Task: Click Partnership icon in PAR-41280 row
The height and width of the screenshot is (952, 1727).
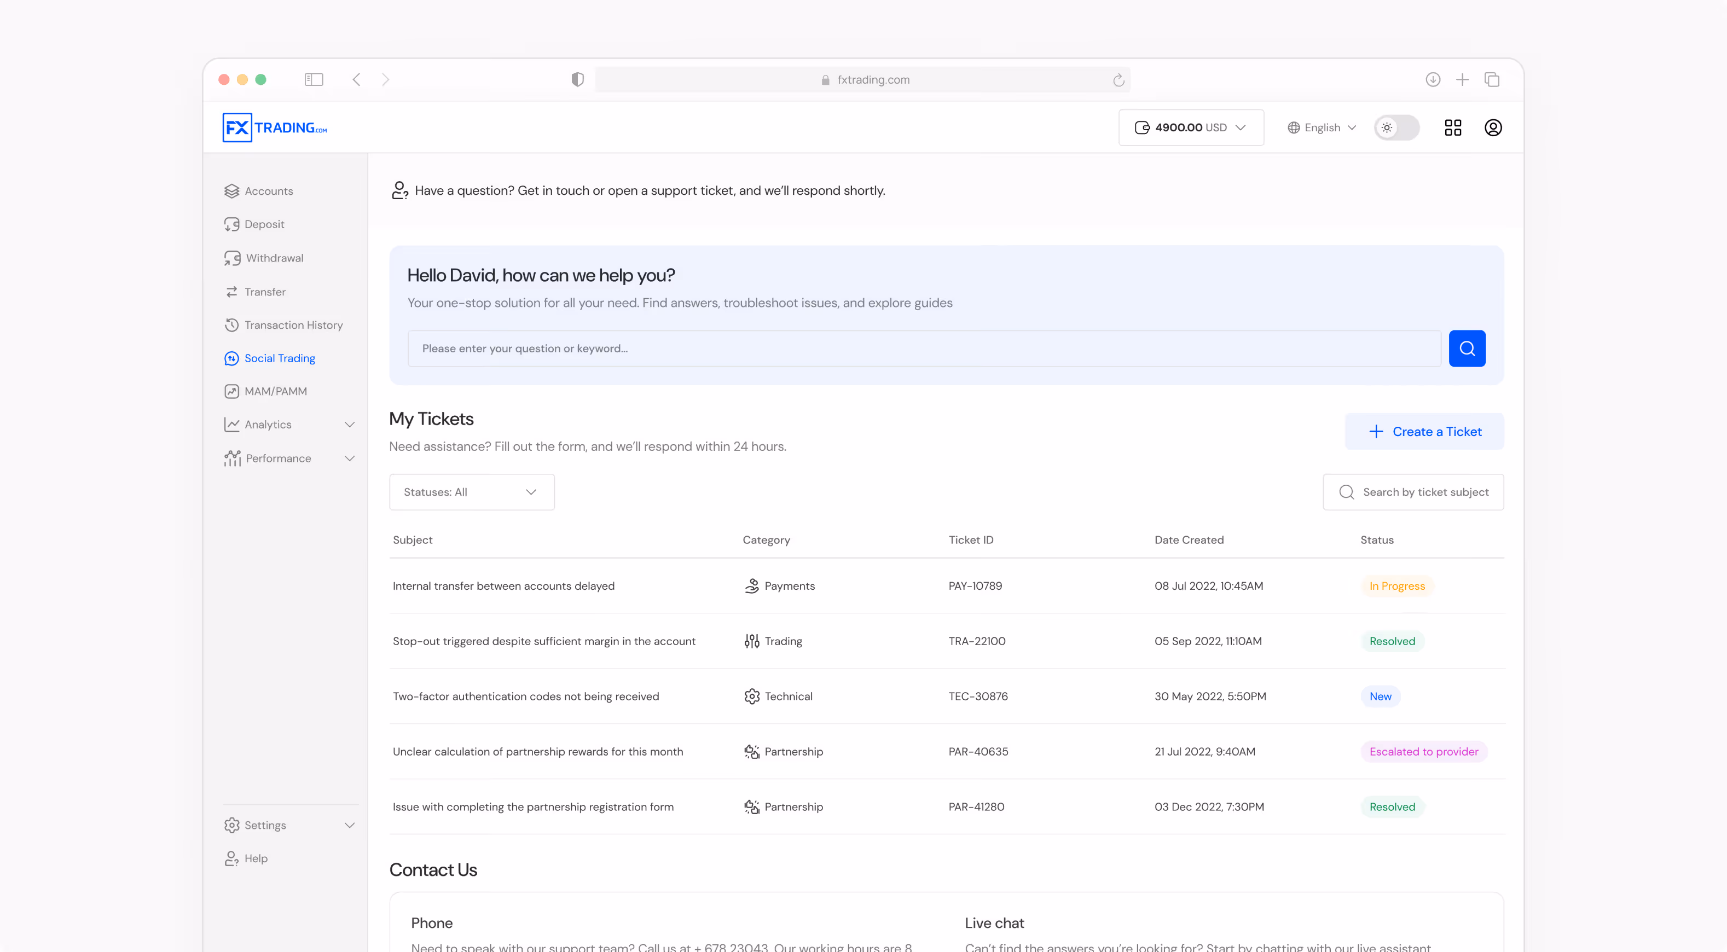Action: tap(751, 806)
